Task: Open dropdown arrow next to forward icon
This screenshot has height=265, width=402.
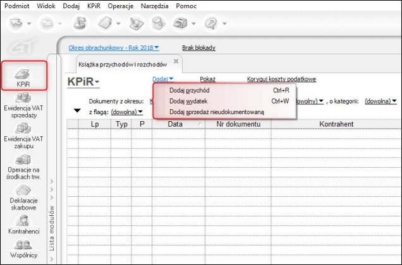Action: click(x=60, y=23)
